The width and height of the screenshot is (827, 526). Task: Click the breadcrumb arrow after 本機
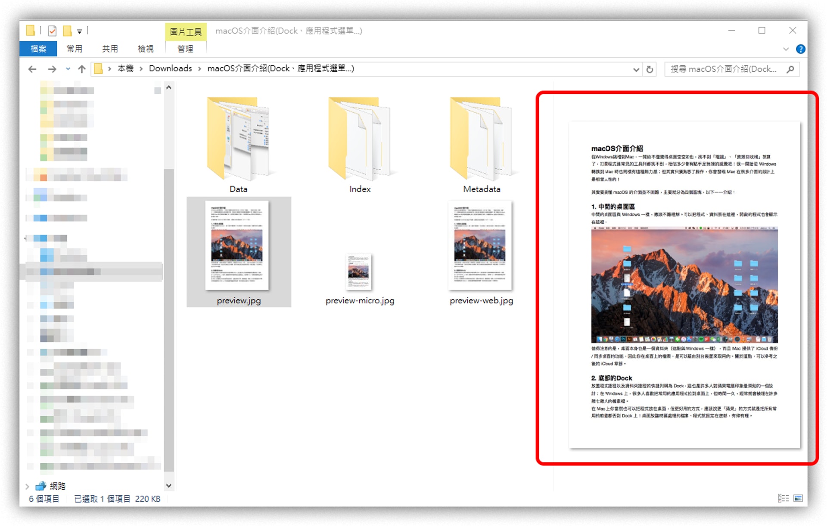141,69
